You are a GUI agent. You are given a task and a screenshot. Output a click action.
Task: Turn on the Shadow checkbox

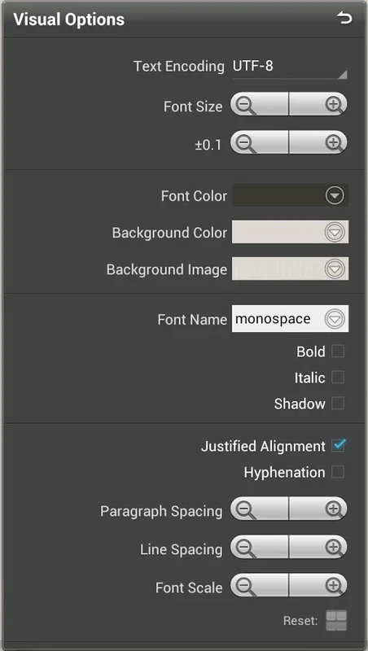point(338,403)
